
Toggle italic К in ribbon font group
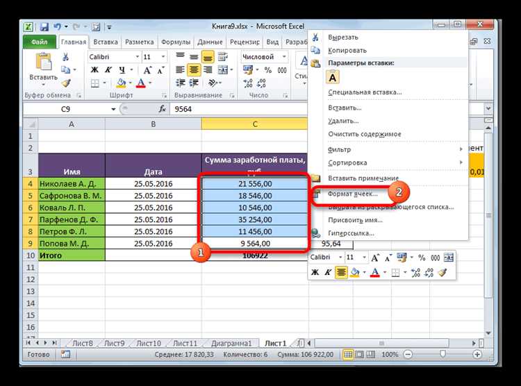point(108,70)
